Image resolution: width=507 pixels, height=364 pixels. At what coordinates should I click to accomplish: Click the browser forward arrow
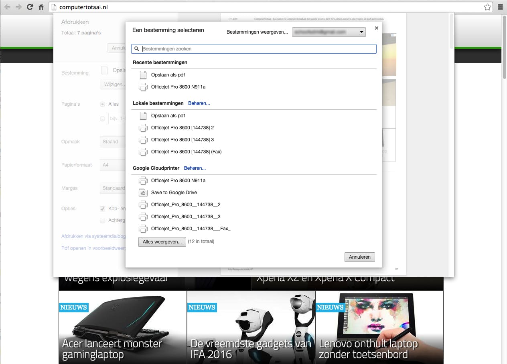18,7
